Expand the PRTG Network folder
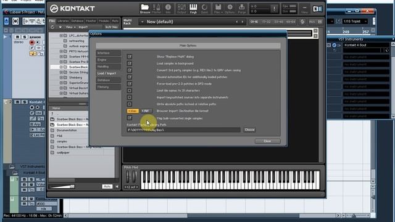The height and width of the screenshot is (222, 395). (61, 51)
